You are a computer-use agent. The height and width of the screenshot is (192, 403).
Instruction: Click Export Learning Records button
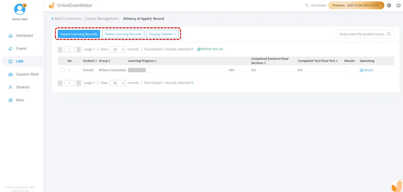tap(79, 34)
